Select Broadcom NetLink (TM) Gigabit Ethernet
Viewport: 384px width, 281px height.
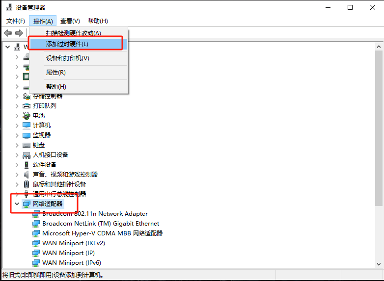click(101, 224)
